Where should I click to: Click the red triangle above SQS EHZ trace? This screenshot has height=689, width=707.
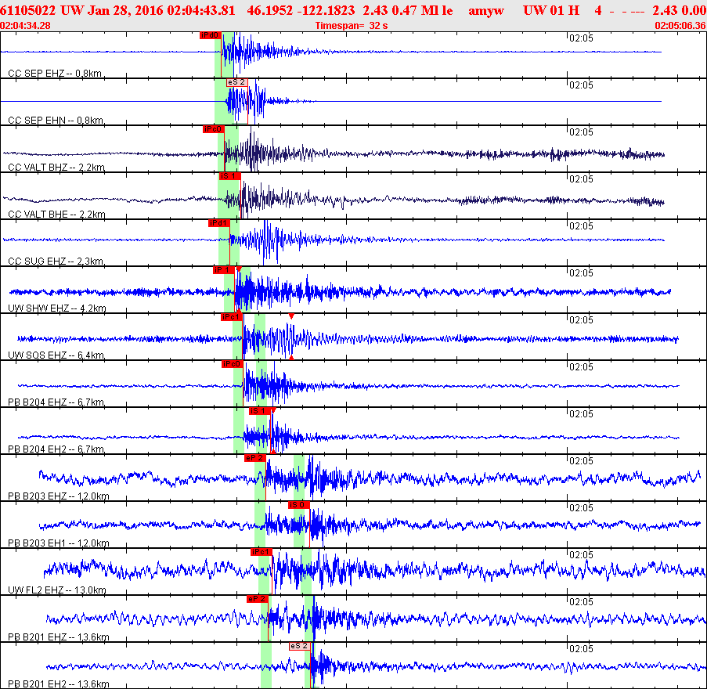point(291,316)
